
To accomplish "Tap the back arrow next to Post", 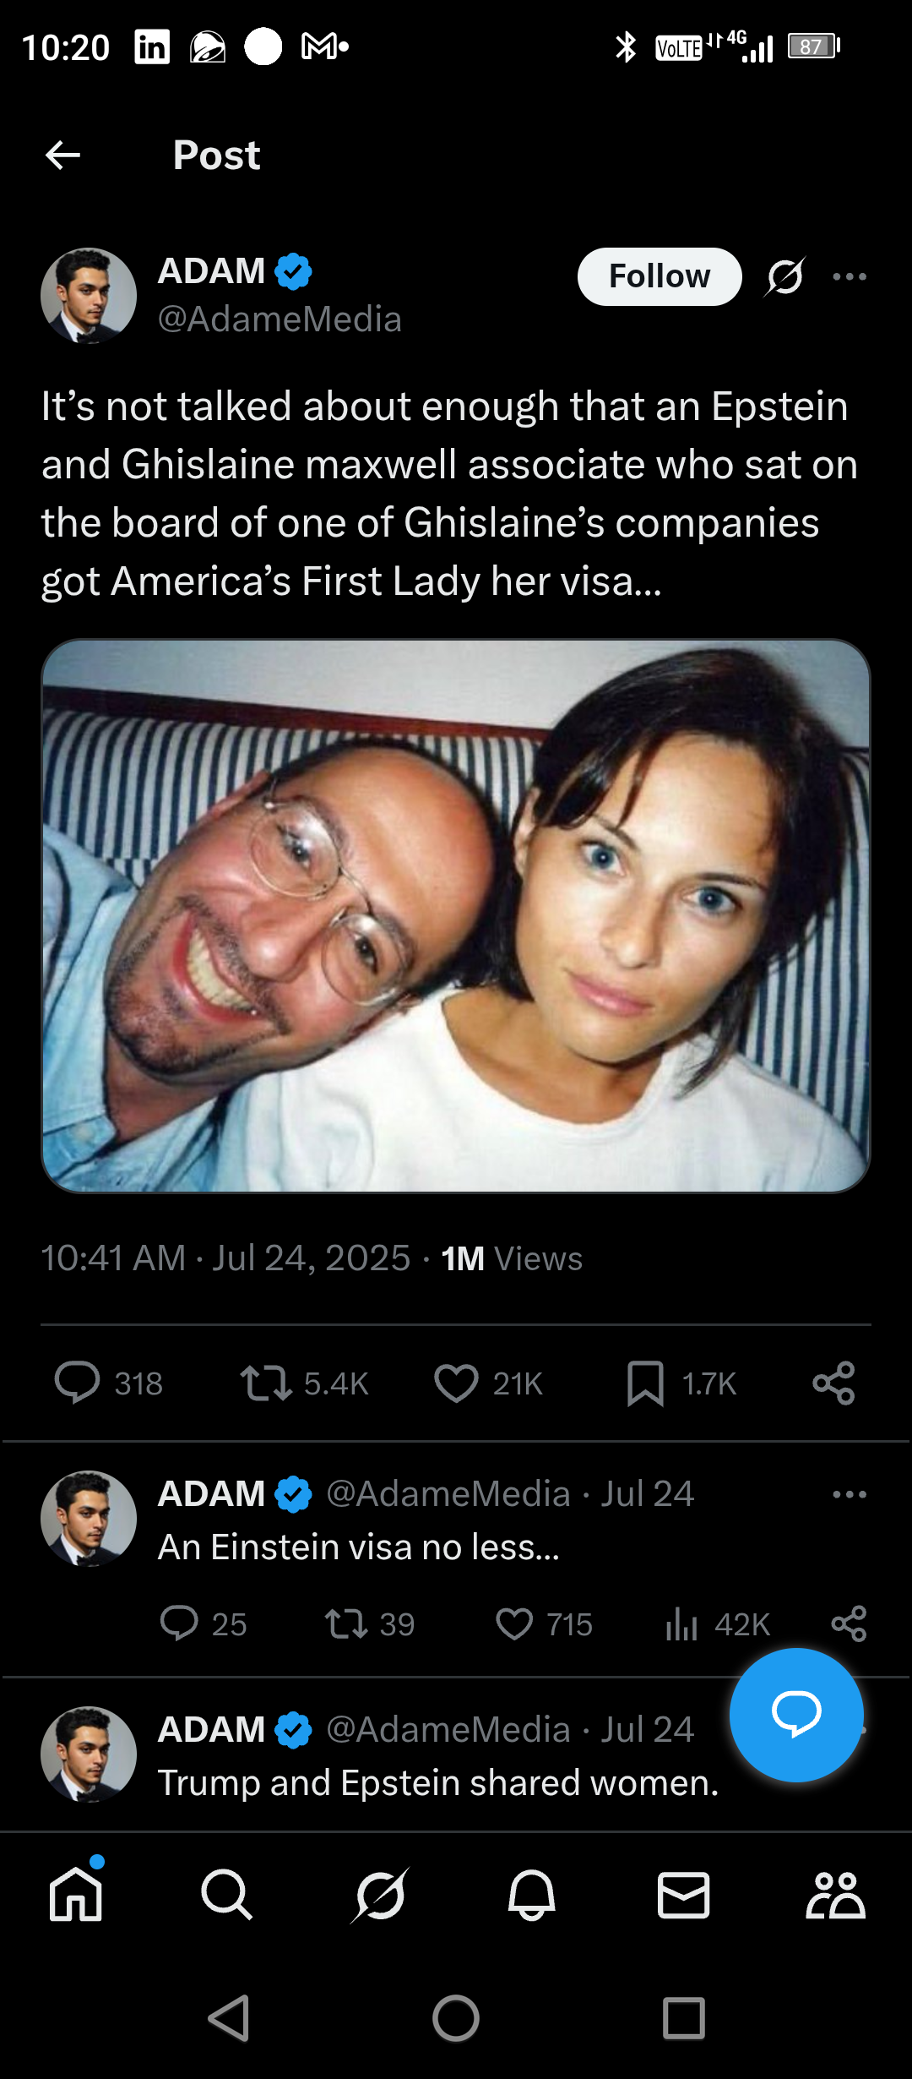I will (62, 156).
